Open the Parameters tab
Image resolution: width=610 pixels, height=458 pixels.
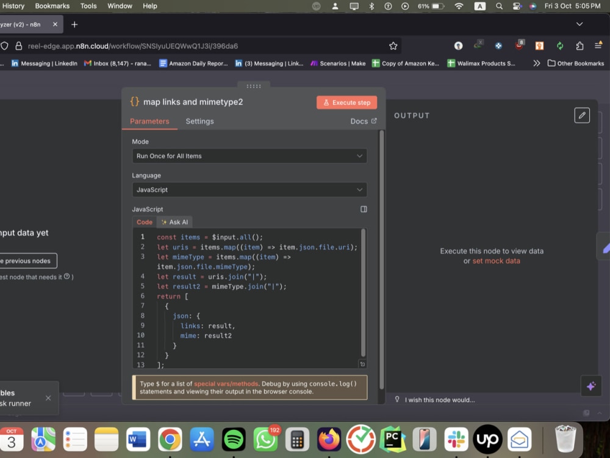(149, 121)
